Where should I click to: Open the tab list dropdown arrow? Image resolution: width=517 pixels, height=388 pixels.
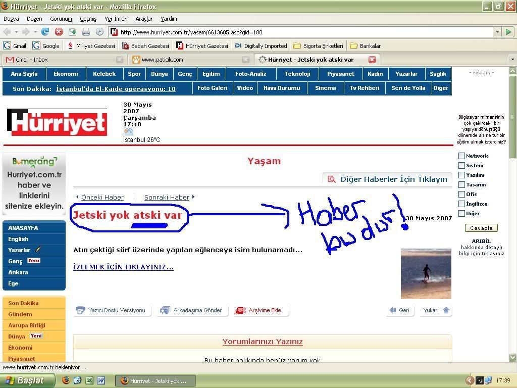point(512,60)
